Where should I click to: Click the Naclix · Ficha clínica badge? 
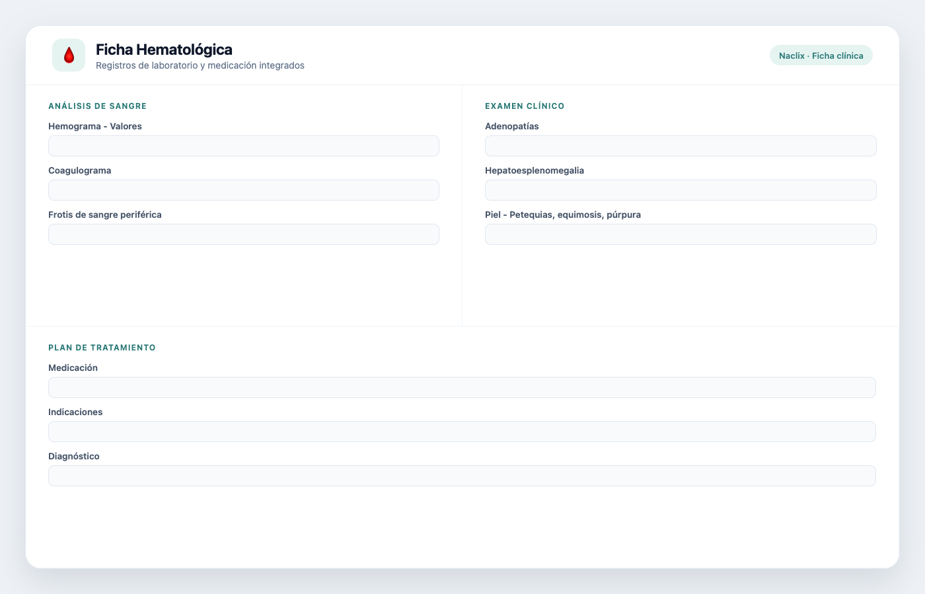point(821,55)
